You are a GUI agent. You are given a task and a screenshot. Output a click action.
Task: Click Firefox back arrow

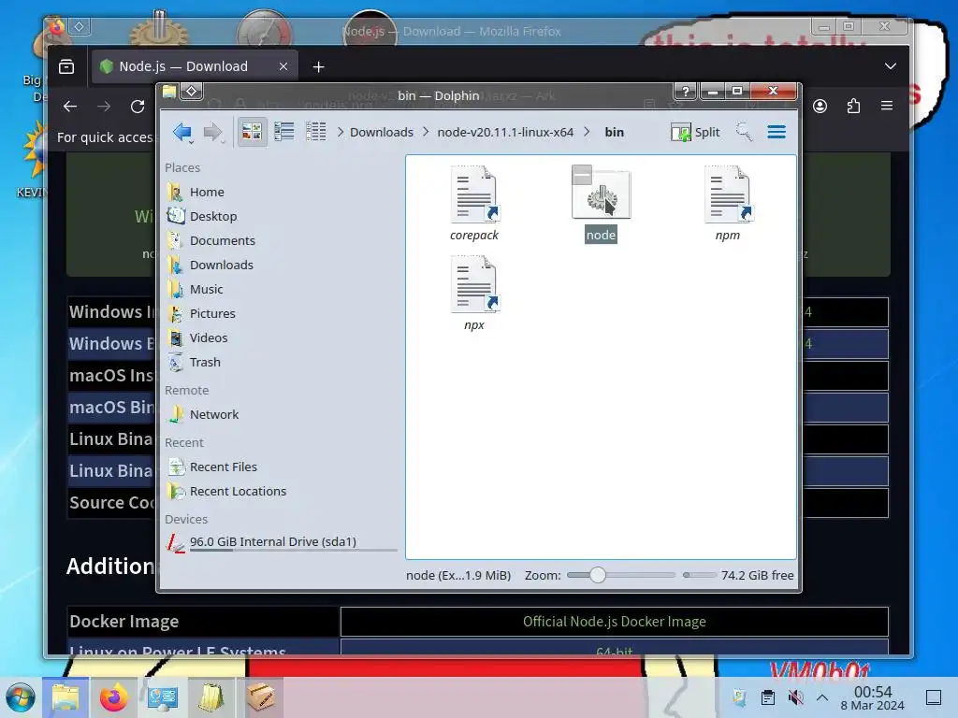(70, 107)
